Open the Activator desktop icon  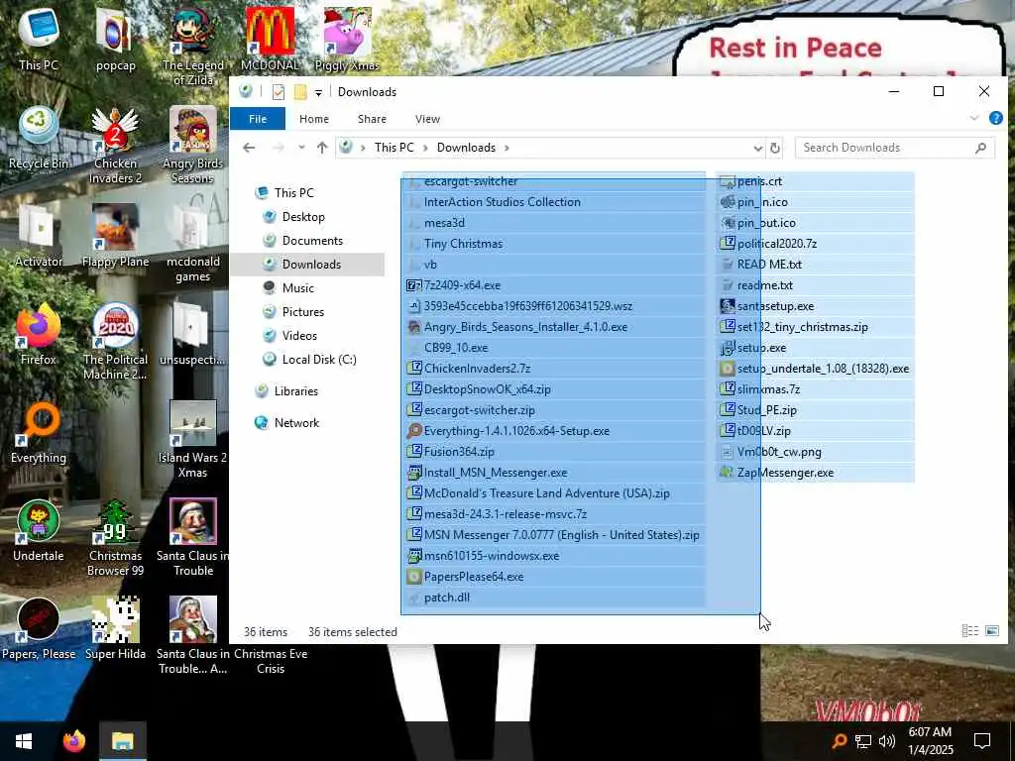(x=39, y=236)
